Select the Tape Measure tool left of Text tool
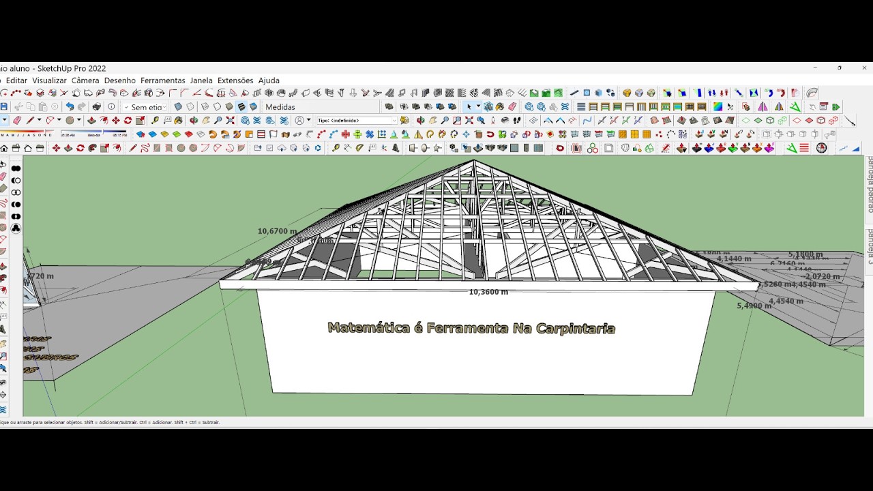 coord(155,120)
